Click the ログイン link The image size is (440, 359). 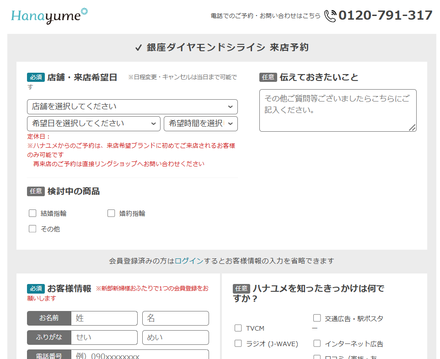[x=189, y=261]
